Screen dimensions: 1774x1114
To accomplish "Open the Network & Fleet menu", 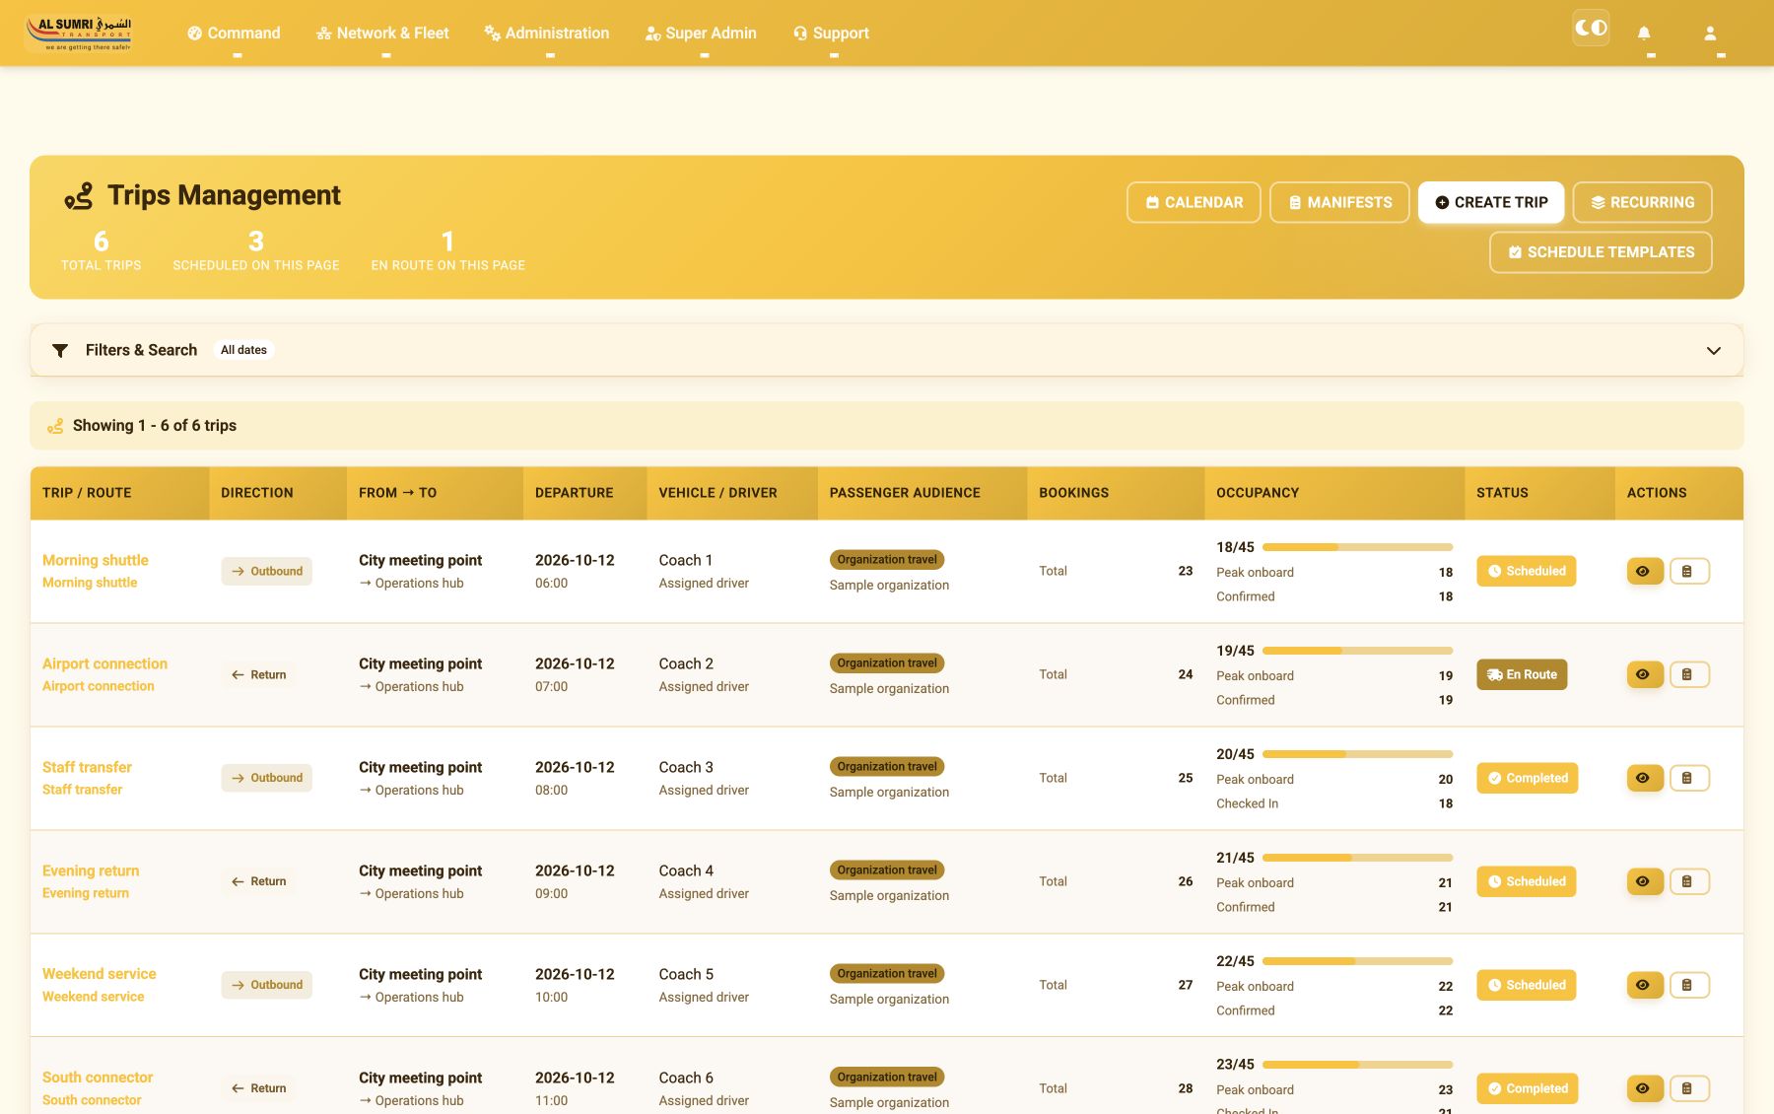I will pyautogui.click(x=382, y=33).
